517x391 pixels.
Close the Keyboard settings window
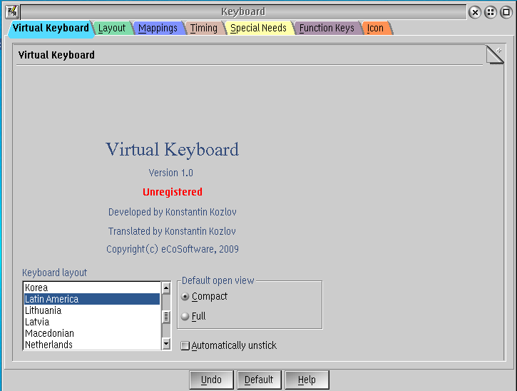pyautogui.click(x=475, y=13)
